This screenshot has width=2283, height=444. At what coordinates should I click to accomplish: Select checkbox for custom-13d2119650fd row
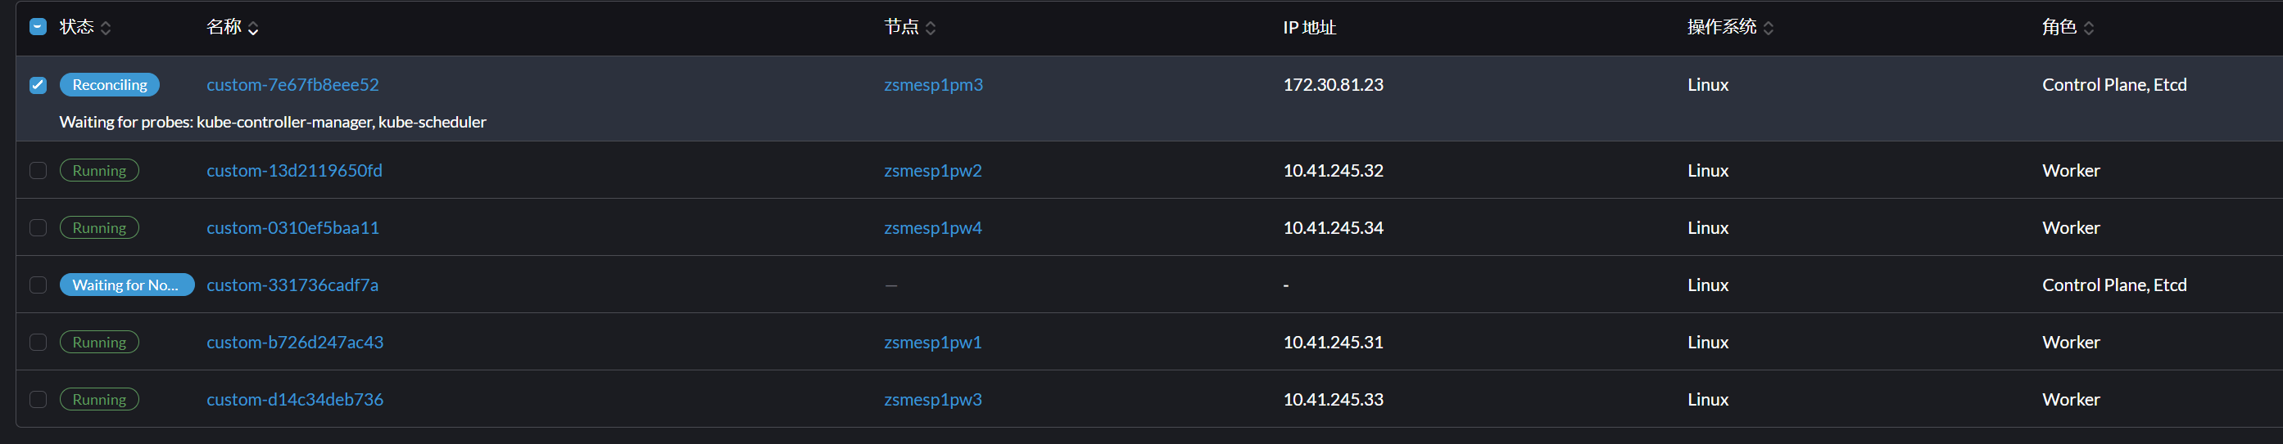[39, 171]
